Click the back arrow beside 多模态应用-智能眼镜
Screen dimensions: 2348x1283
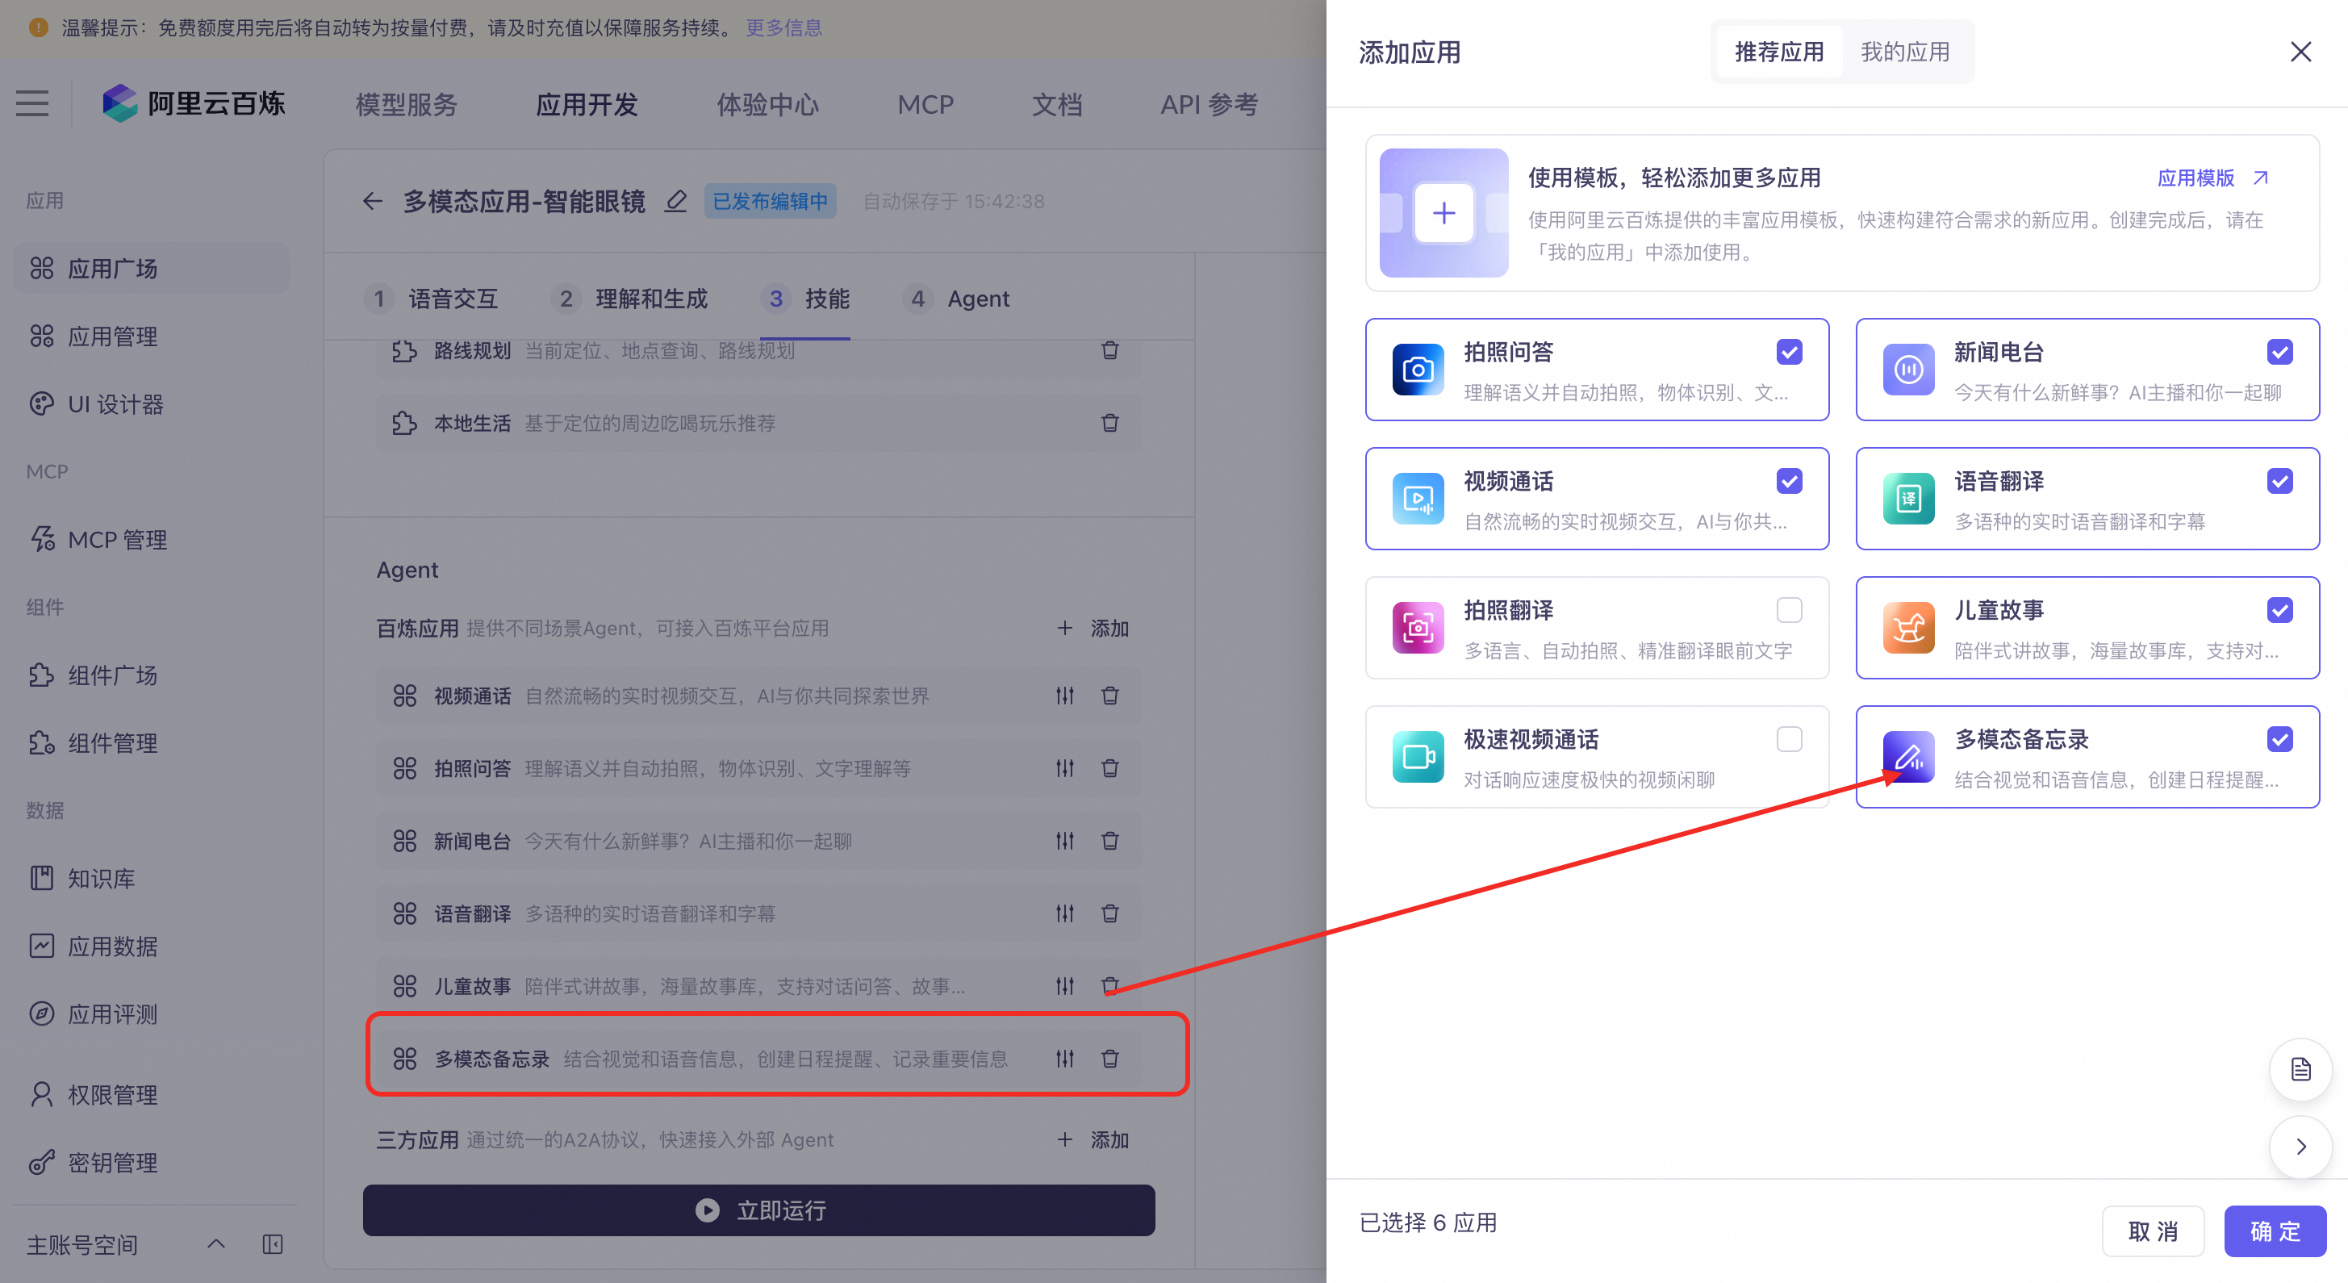click(x=372, y=200)
